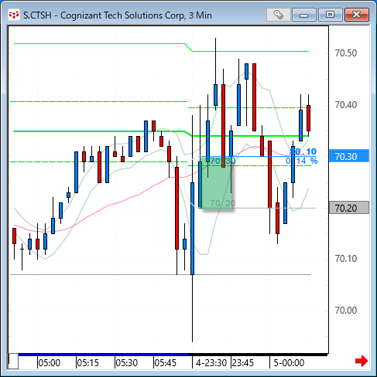Click the 05:00 time label

pyautogui.click(x=50, y=363)
